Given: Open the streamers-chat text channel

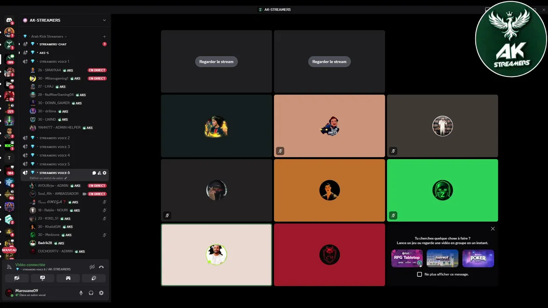Looking at the screenshot, I should pos(64,44).
